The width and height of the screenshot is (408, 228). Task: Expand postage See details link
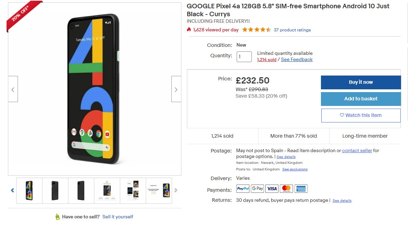(x=286, y=157)
